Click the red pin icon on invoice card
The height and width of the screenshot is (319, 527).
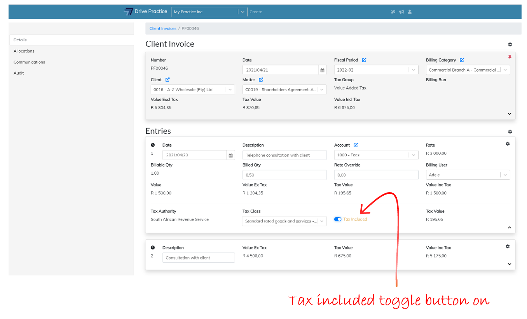tap(510, 57)
